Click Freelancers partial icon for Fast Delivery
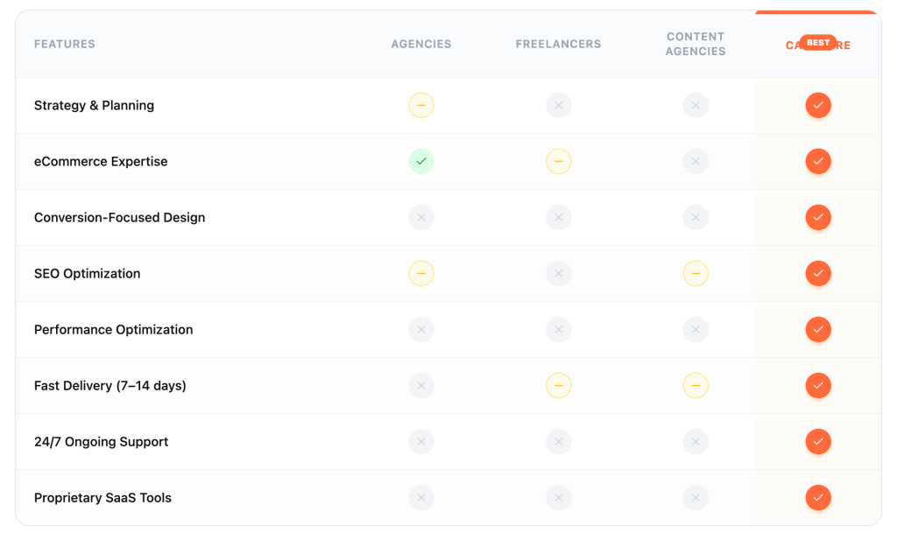The height and width of the screenshot is (533, 897). click(x=559, y=386)
